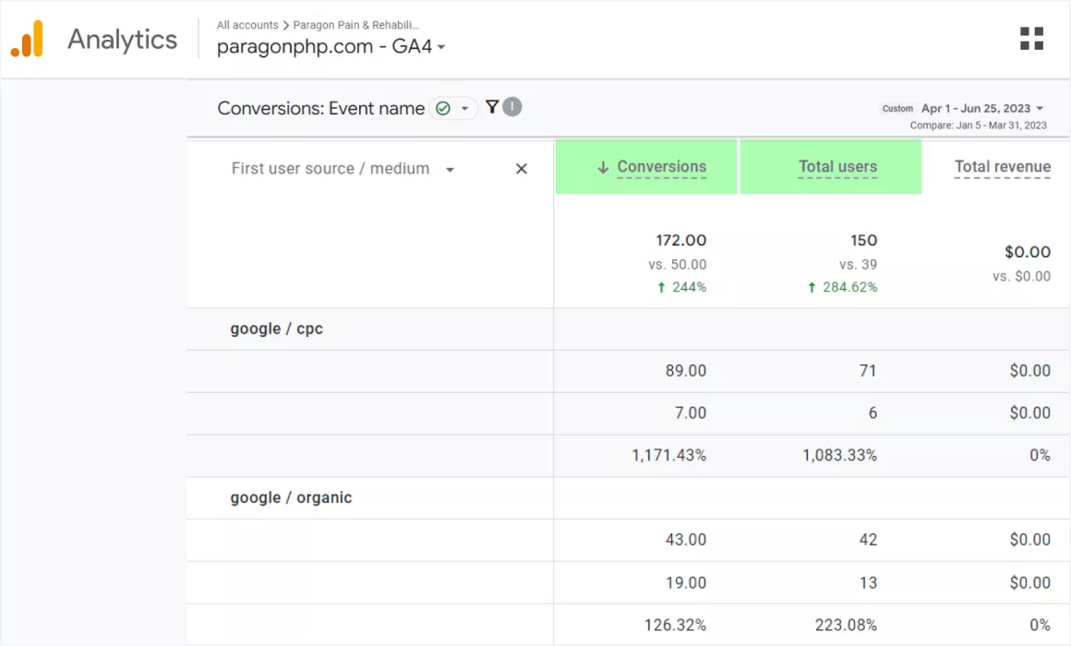
Task: Click the Paragon Pain & Rehabili... breadcrumb
Action: [x=355, y=25]
